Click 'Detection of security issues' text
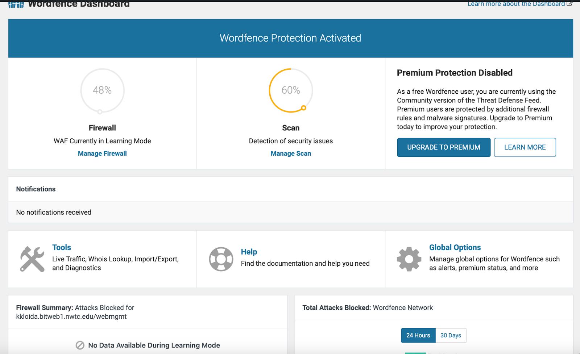This screenshot has width=580, height=354. pos(291,141)
